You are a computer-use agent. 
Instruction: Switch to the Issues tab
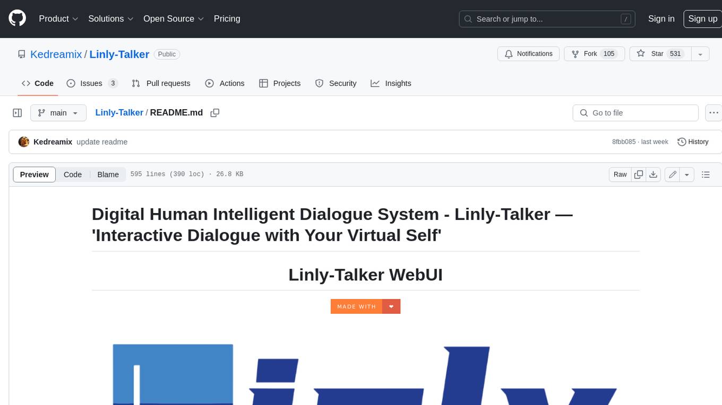[92, 83]
